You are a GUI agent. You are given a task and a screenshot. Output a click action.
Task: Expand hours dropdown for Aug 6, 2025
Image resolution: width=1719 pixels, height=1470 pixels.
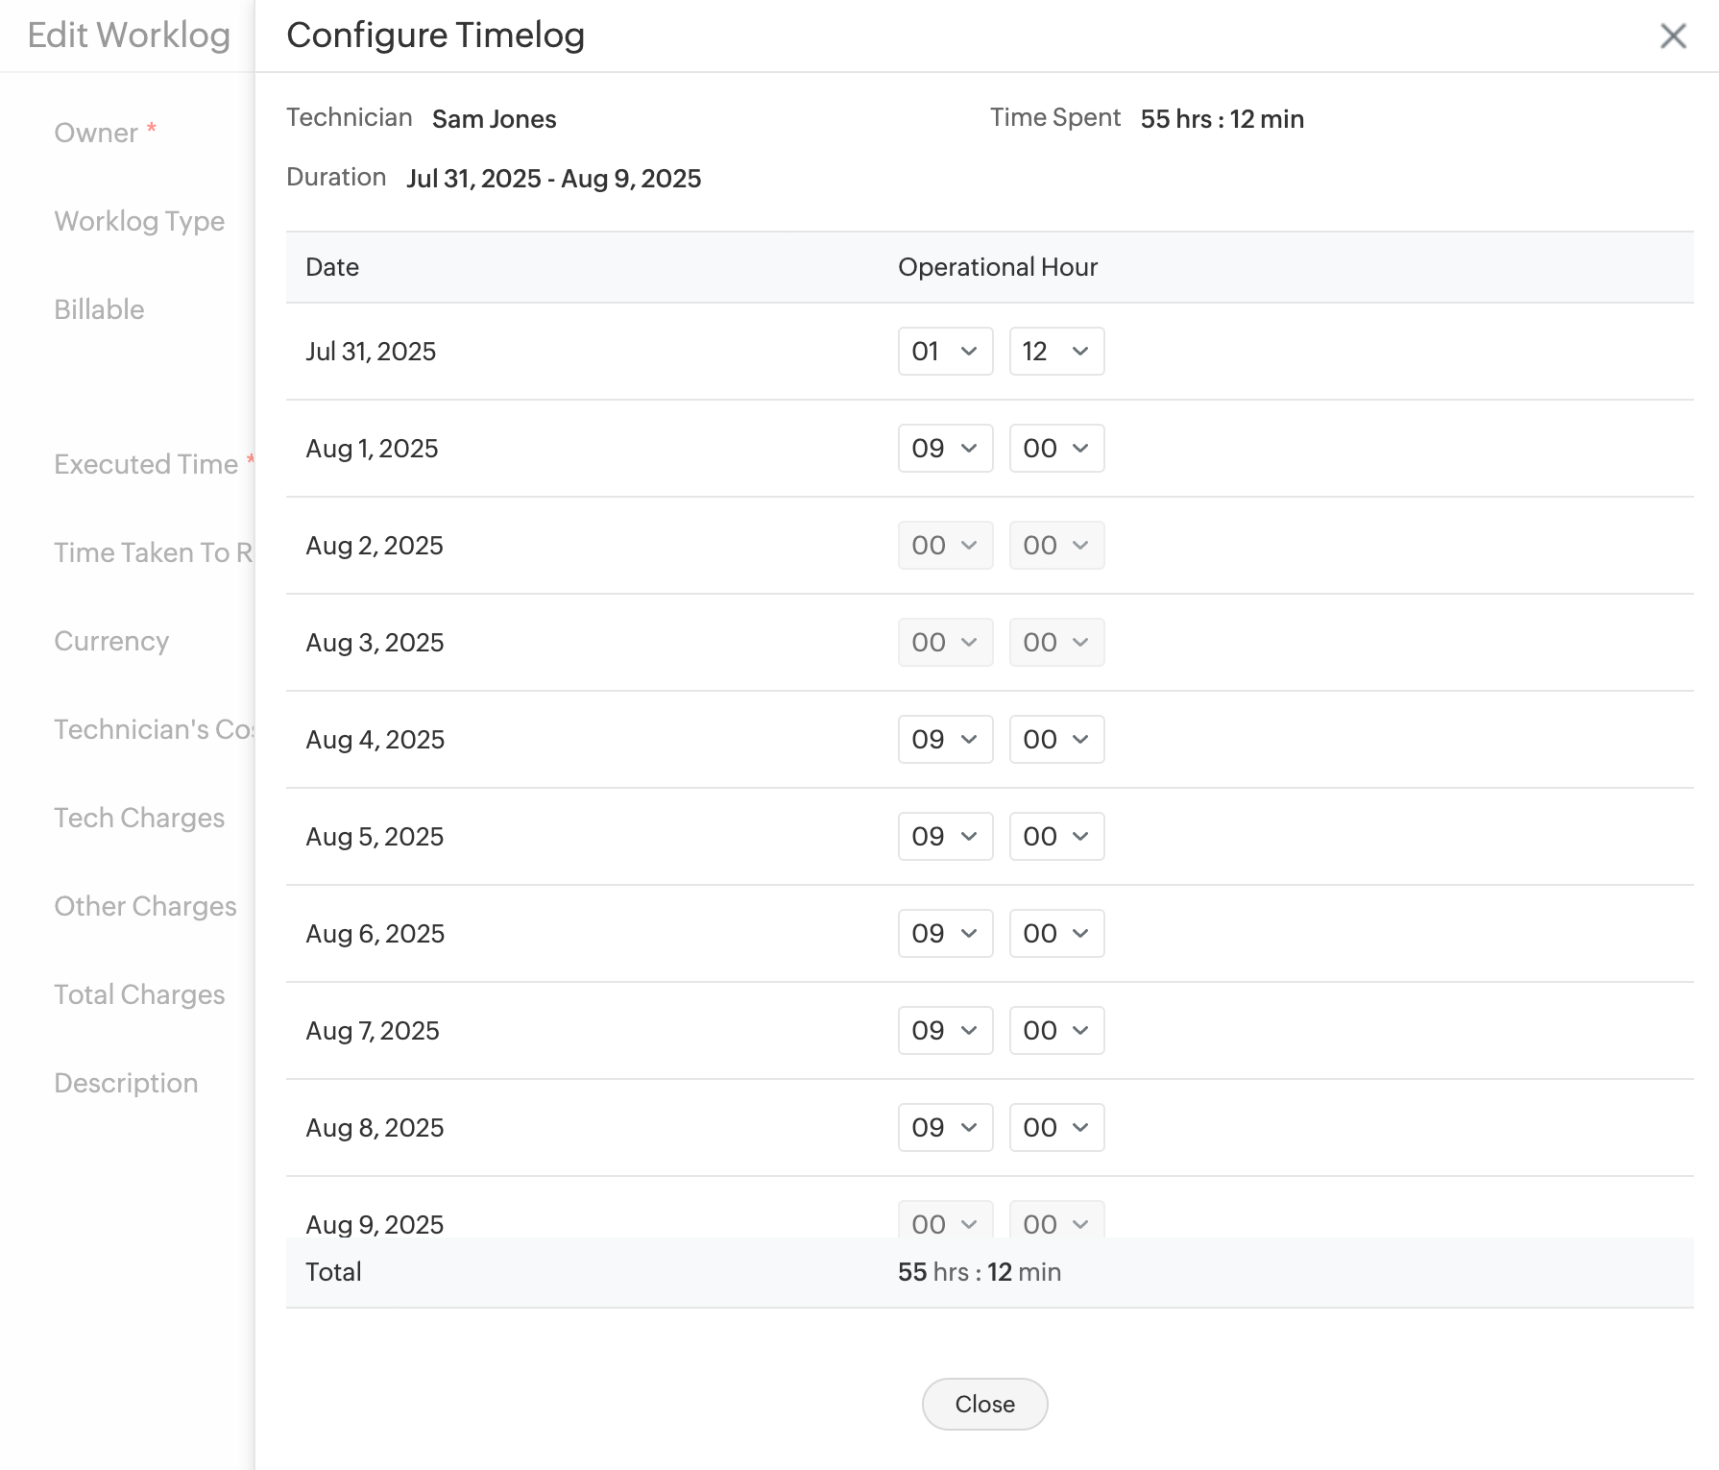click(x=945, y=934)
